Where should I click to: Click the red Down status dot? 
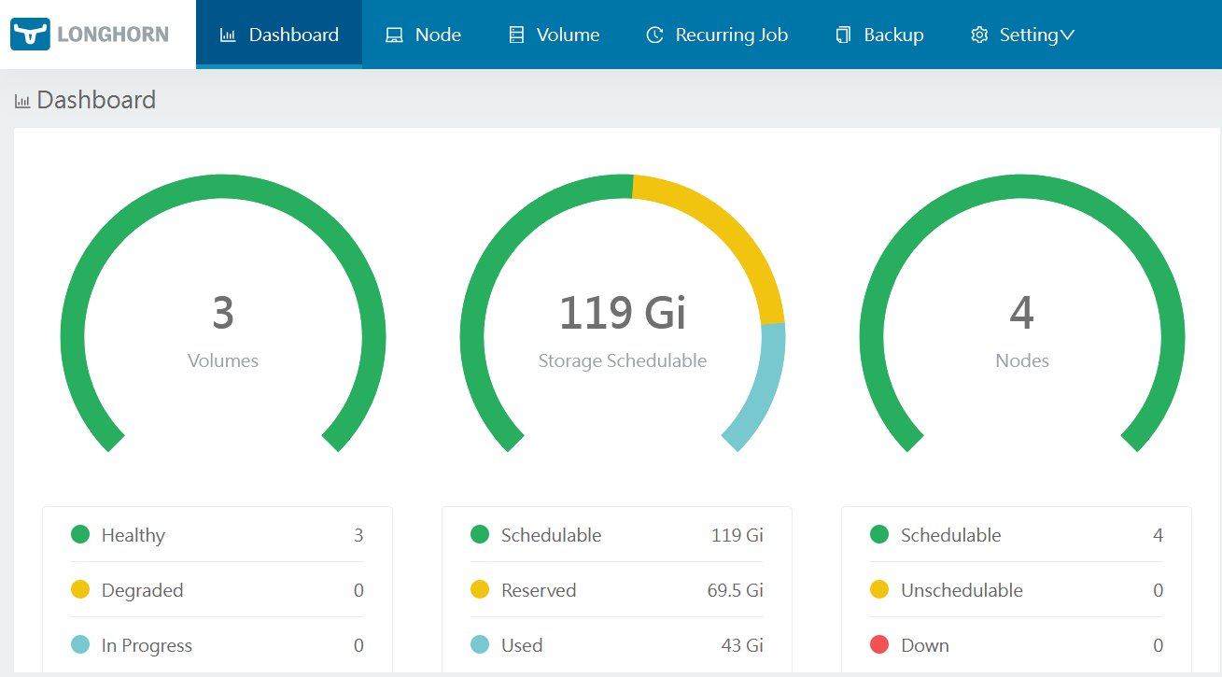pos(878,645)
